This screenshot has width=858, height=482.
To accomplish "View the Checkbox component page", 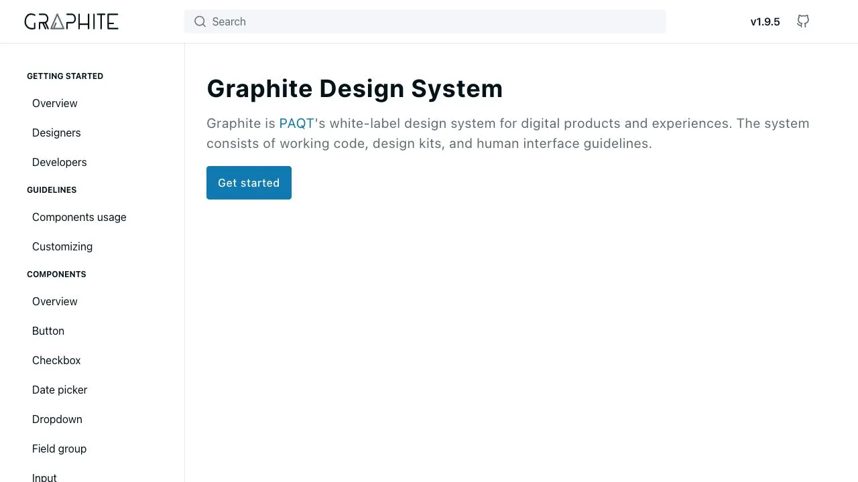I will [56, 360].
